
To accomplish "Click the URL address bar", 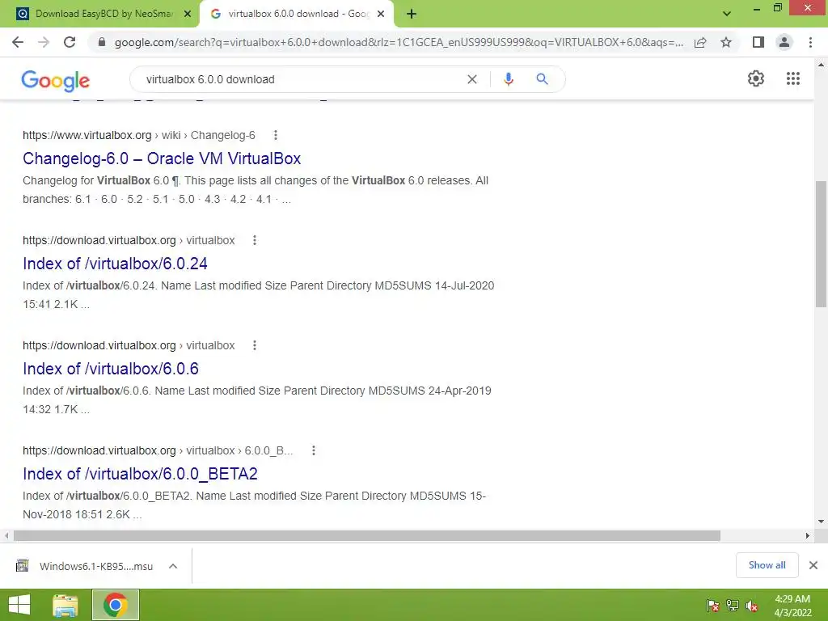I will pyautogui.click(x=399, y=42).
